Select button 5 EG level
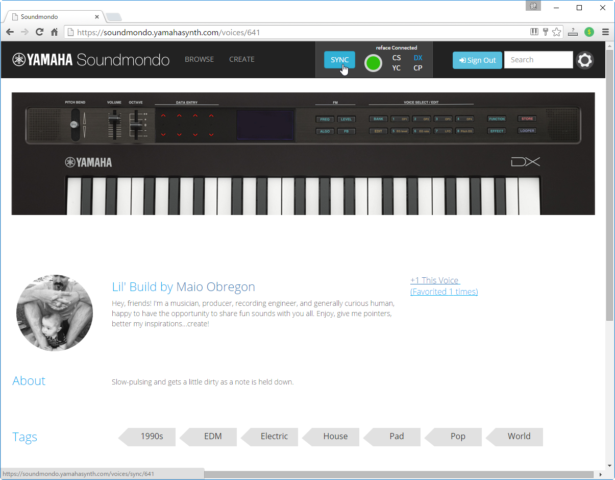Viewport: 615px width, 480px height. pos(400,131)
